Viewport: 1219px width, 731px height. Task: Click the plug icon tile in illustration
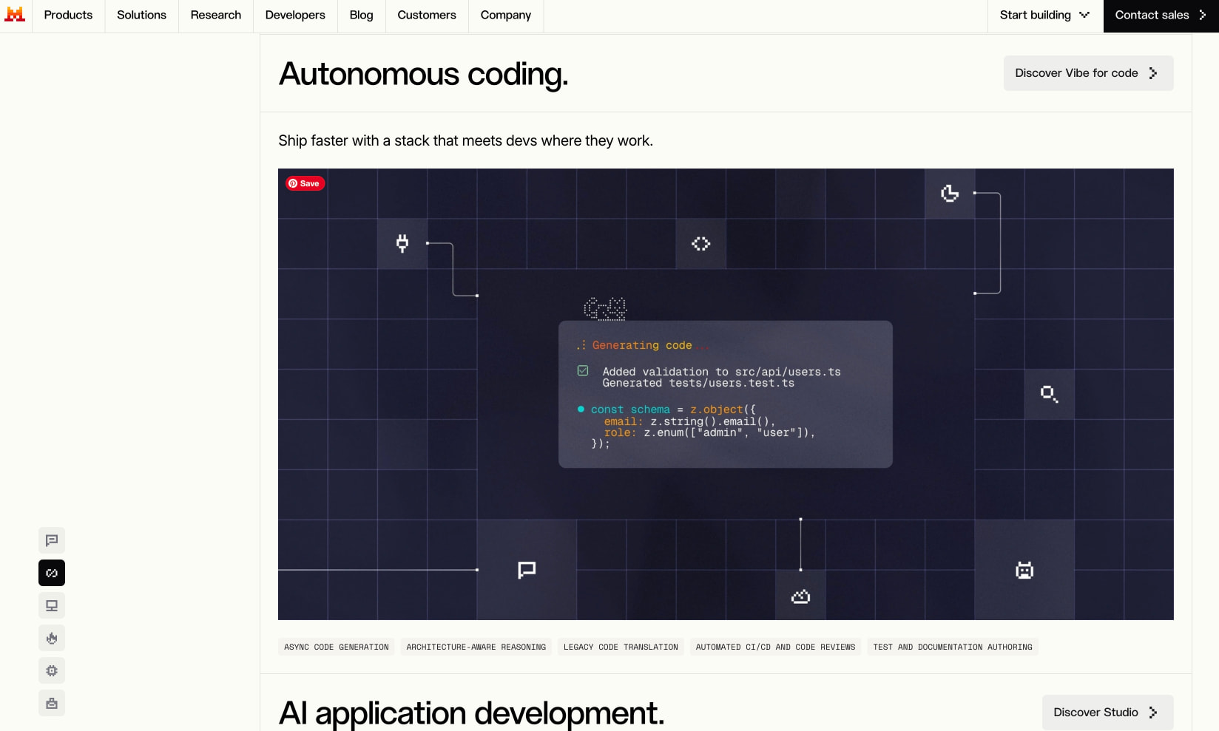click(402, 243)
